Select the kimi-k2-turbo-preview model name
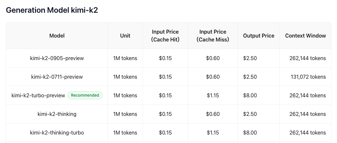337x143 pixels. pos(38,95)
